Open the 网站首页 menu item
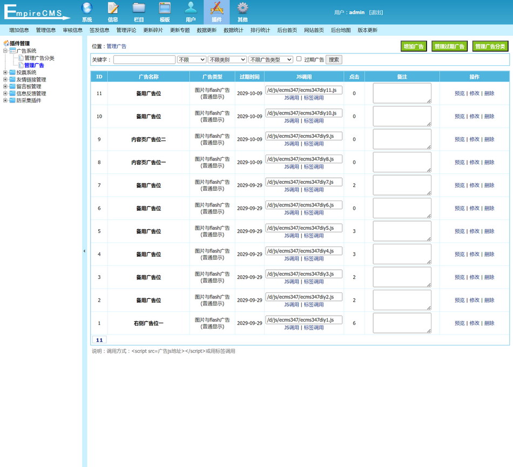This screenshot has width=513, height=467. point(314,30)
